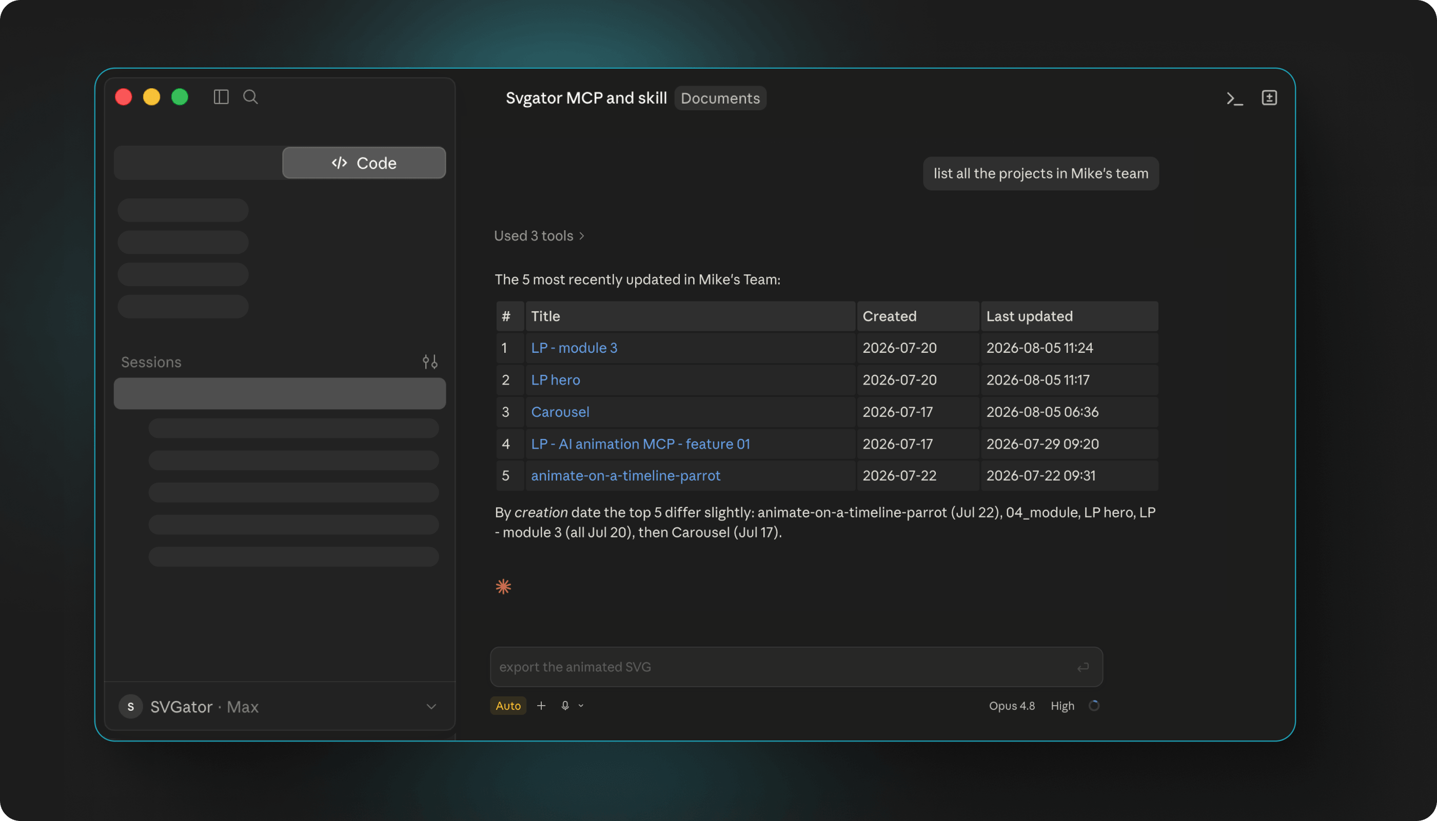Toggle the sidebar panel icon
Viewport: 1437px width, 821px height.
[x=221, y=97]
